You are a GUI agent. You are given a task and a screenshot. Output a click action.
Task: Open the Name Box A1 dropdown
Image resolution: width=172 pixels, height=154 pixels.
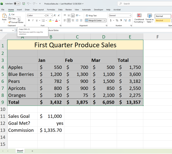pyautogui.click(x=13, y=30)
